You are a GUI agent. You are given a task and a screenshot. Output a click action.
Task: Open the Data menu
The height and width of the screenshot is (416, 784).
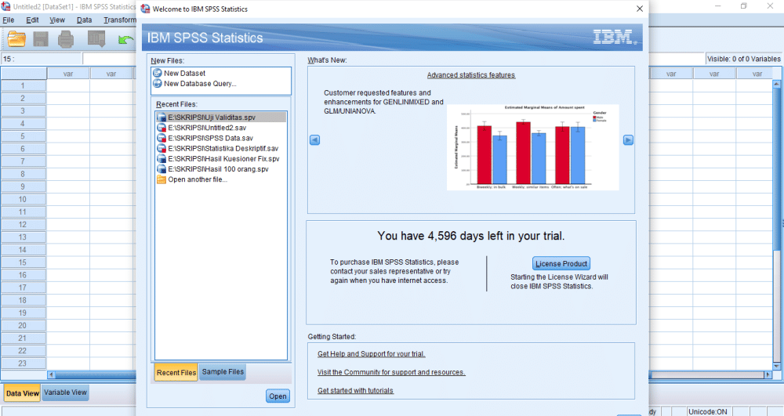point(84,20)
